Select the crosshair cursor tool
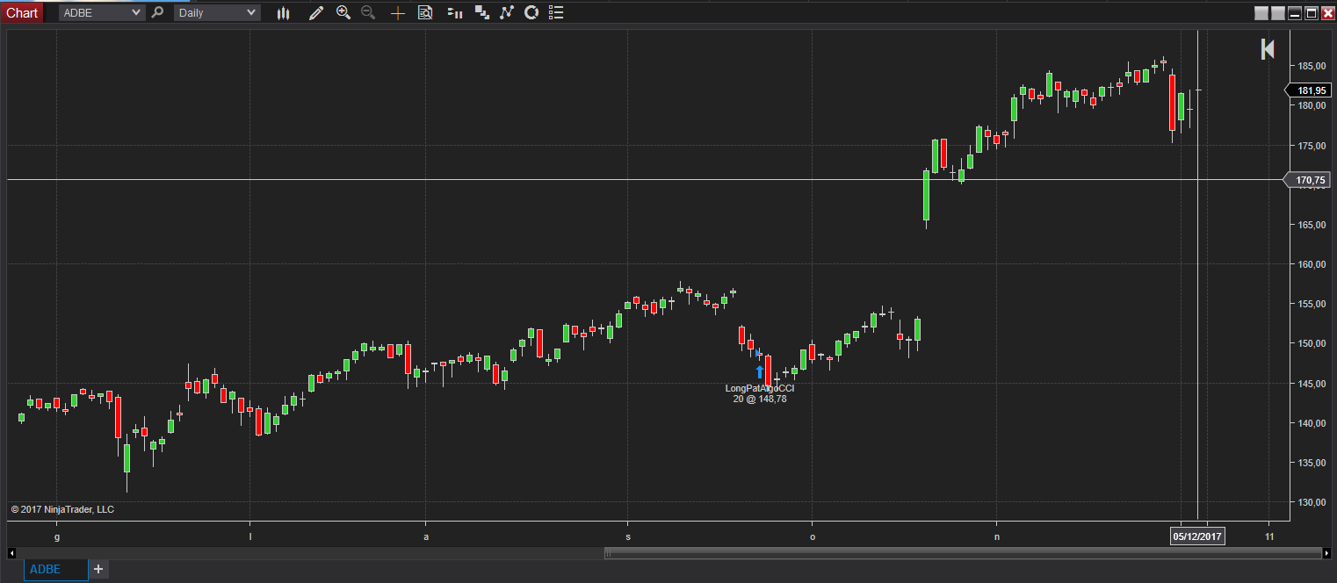Viewport: 1337px width, 583px height. 398,13
